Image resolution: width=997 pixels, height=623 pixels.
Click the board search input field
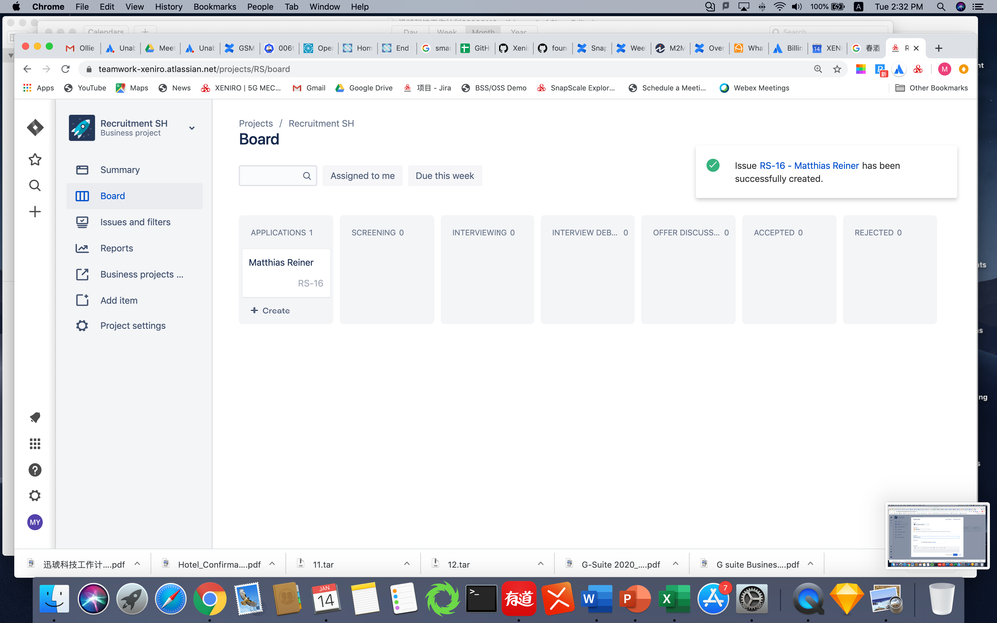tap(275, 175)
